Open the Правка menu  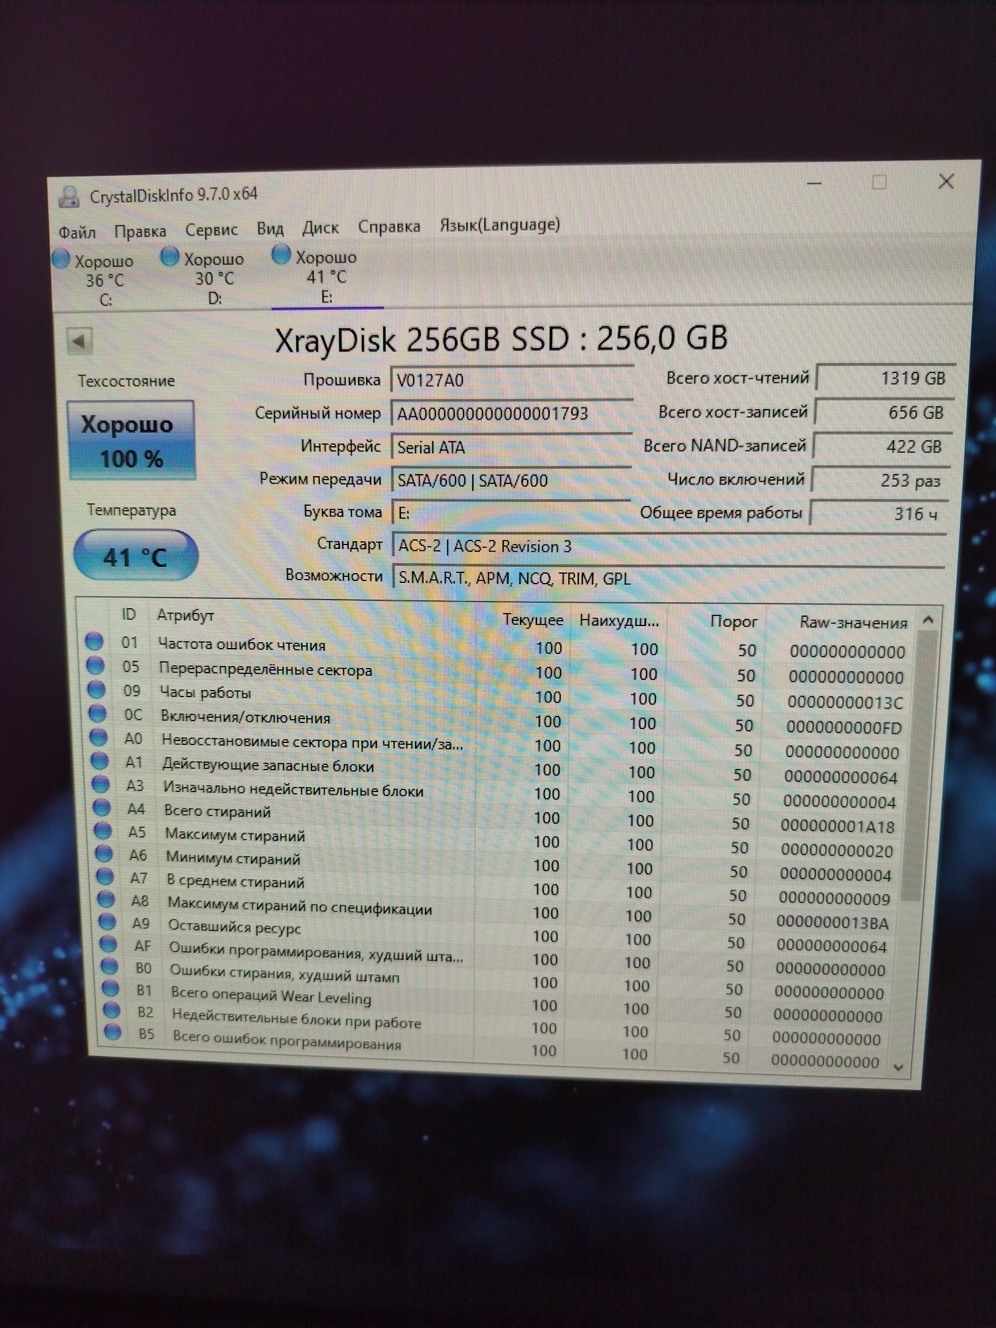pyautogui.click(x=140, y=231)
